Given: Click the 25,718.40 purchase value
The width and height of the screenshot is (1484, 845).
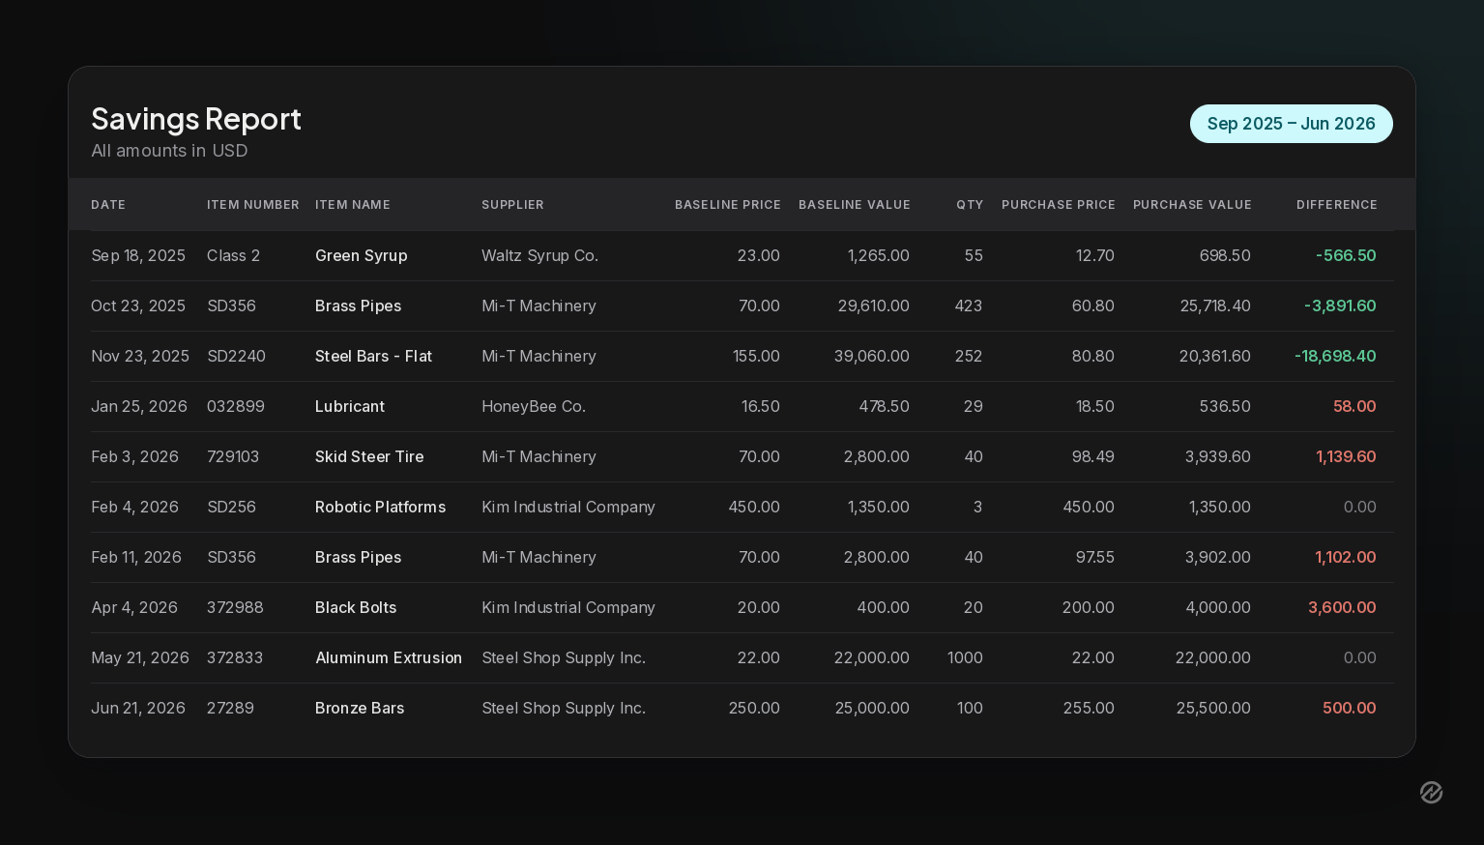Looking at the screenshot, I should (x=1215, y=306).
